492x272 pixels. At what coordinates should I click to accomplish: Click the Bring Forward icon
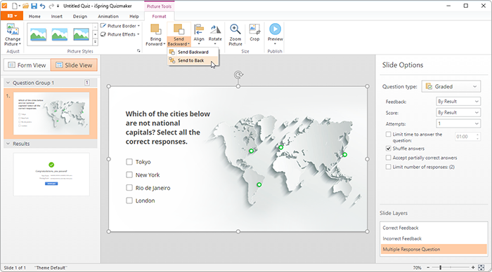155,29
